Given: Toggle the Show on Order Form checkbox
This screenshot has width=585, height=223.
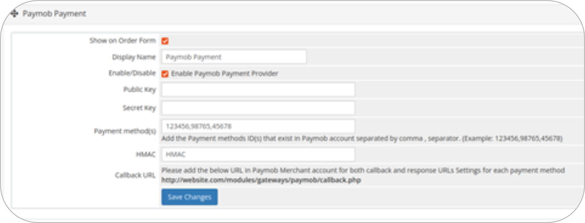Looking at the screenshot, I should coord(165,41).
